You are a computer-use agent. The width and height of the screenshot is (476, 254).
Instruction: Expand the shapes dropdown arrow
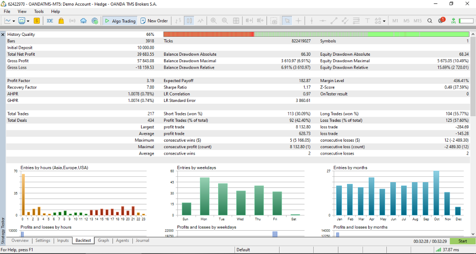coord(384,21)
